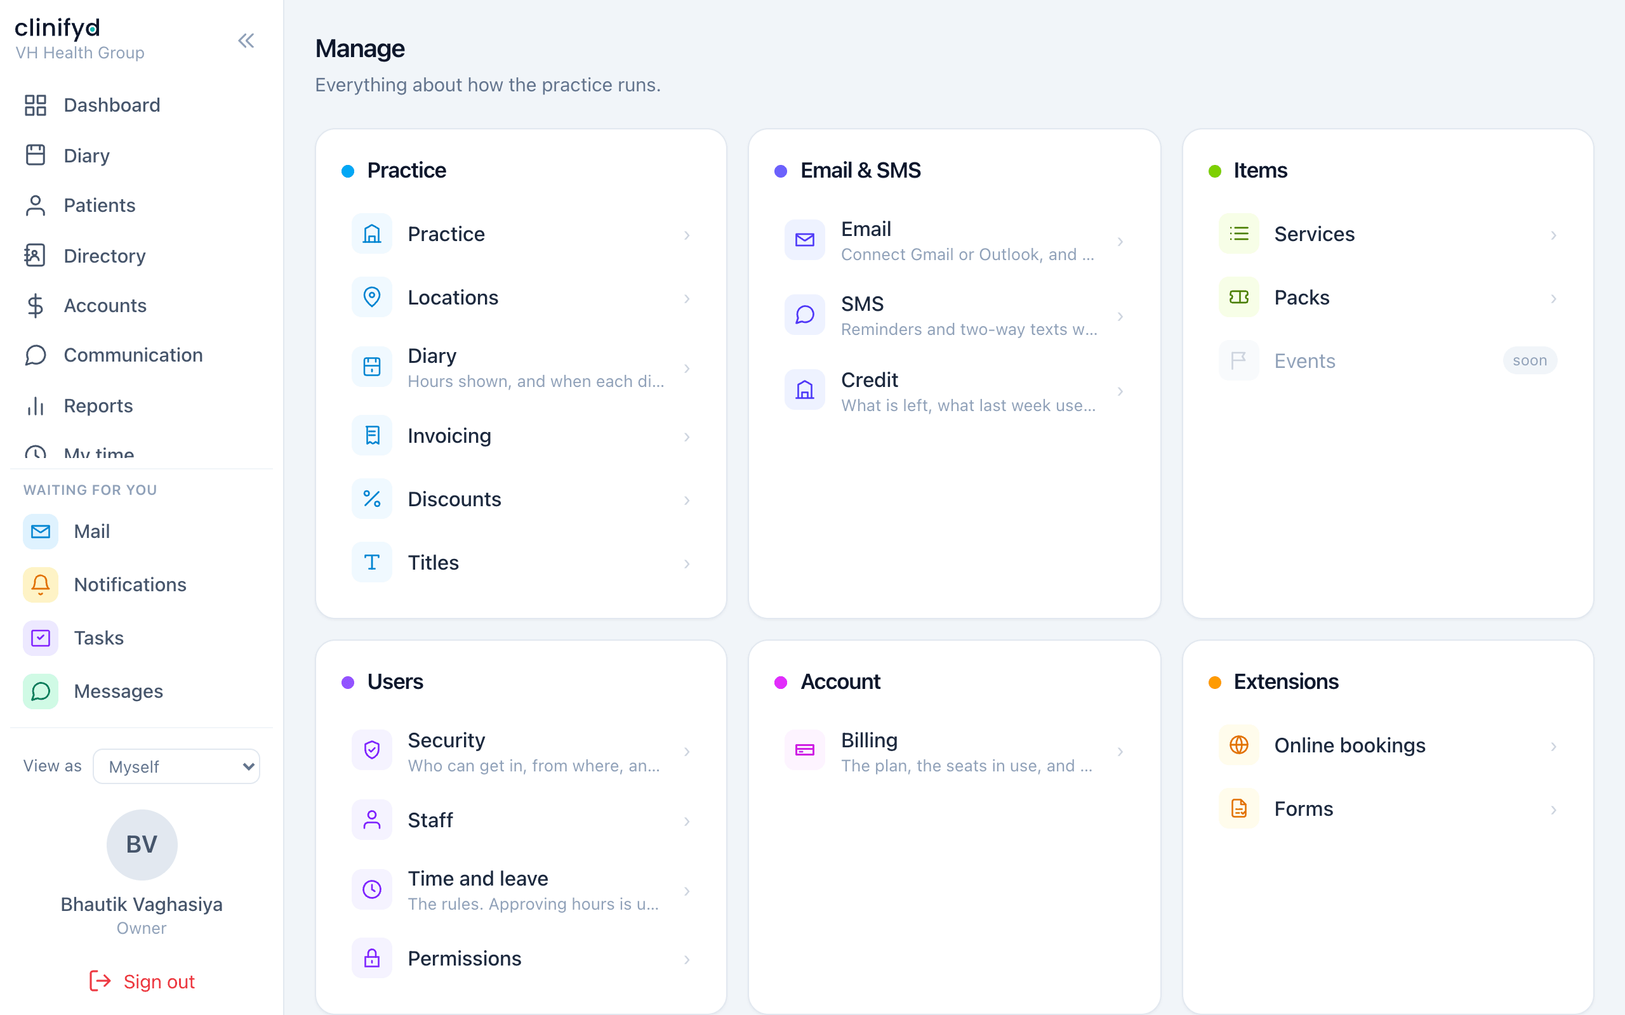Click the chevron beside Services row

[1553, 235]
